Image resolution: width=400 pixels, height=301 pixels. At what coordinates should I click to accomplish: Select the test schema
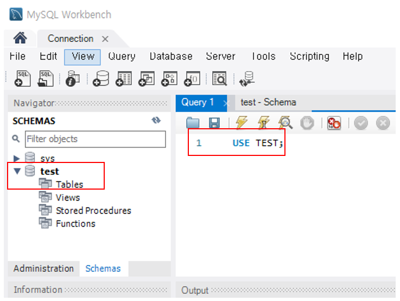pos(49,171)
